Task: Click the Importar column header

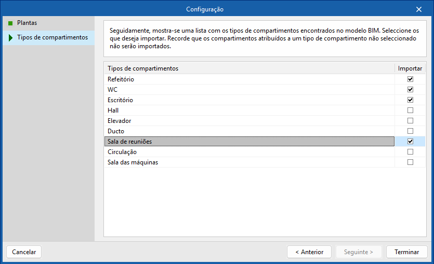Action: pos(410,68)
